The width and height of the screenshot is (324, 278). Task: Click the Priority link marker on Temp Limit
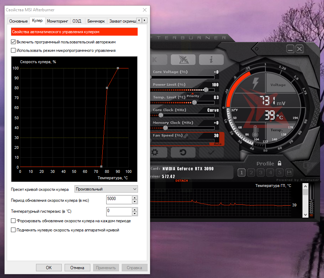193,95
